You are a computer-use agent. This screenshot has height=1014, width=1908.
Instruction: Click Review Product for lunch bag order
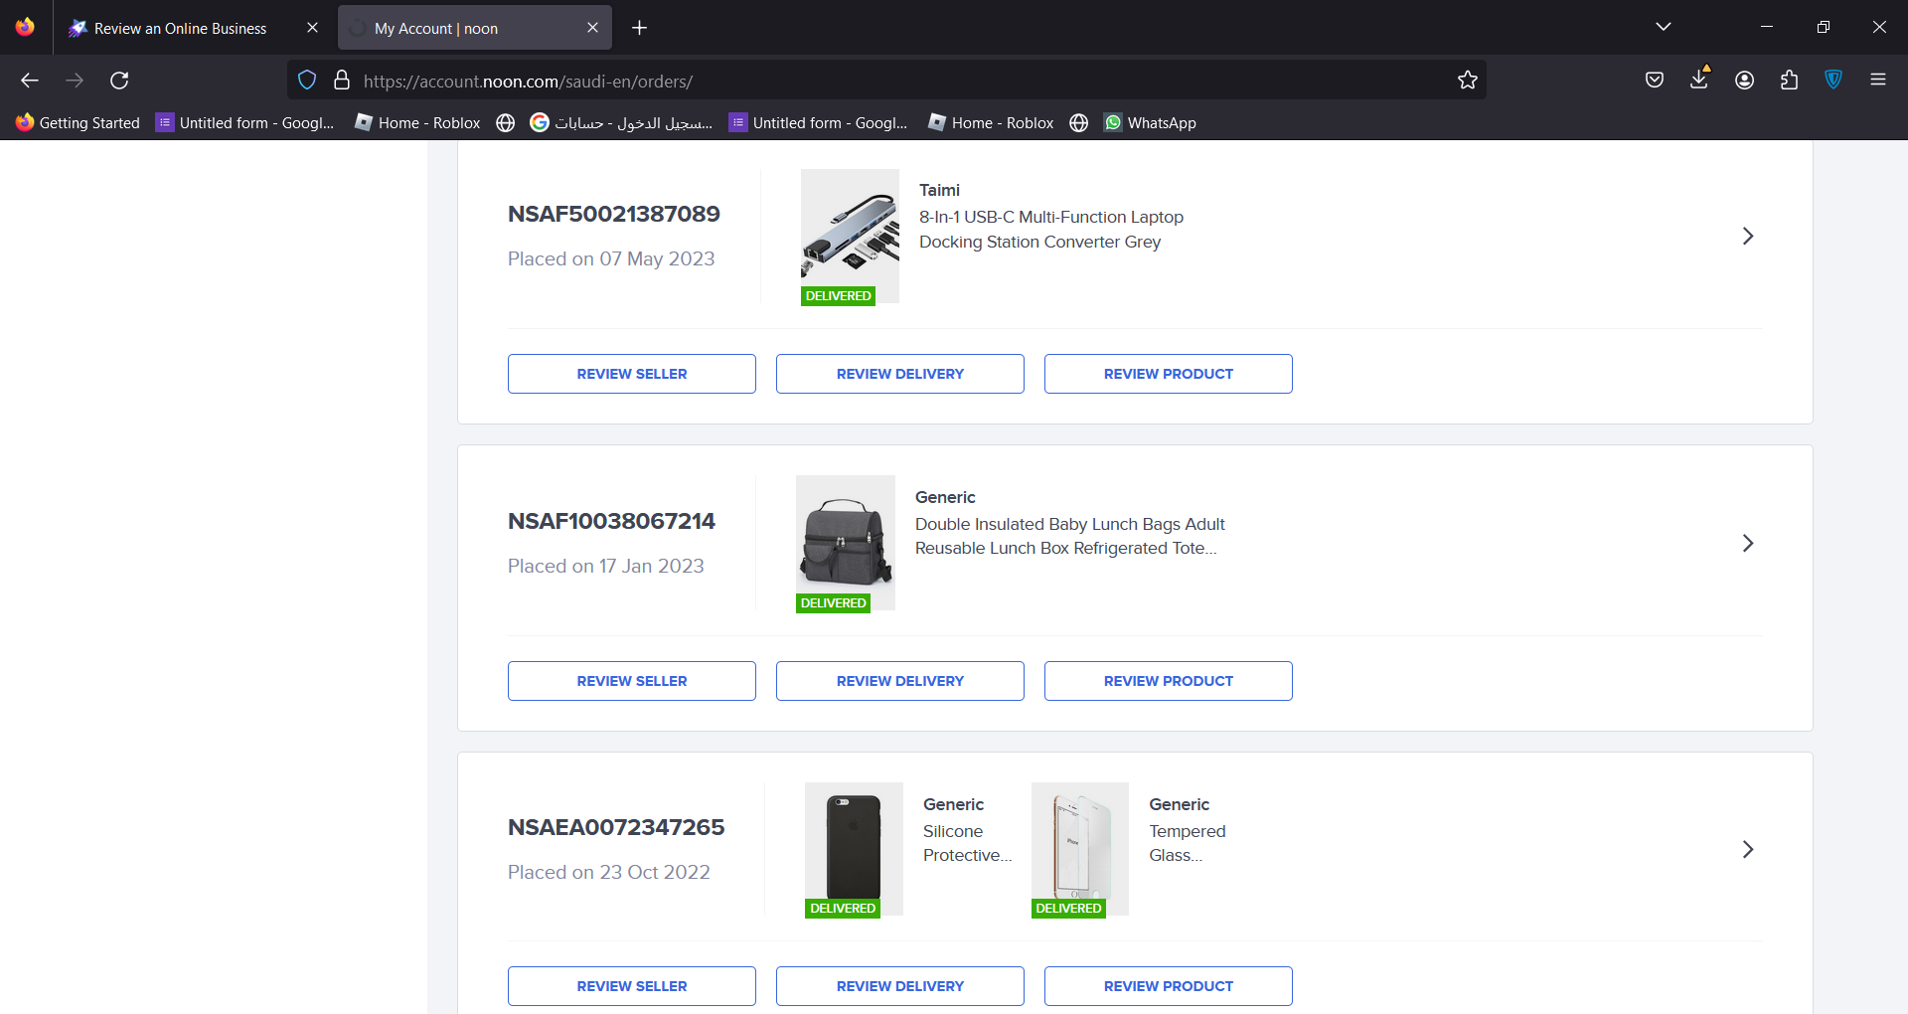(x=1168, y=681)
